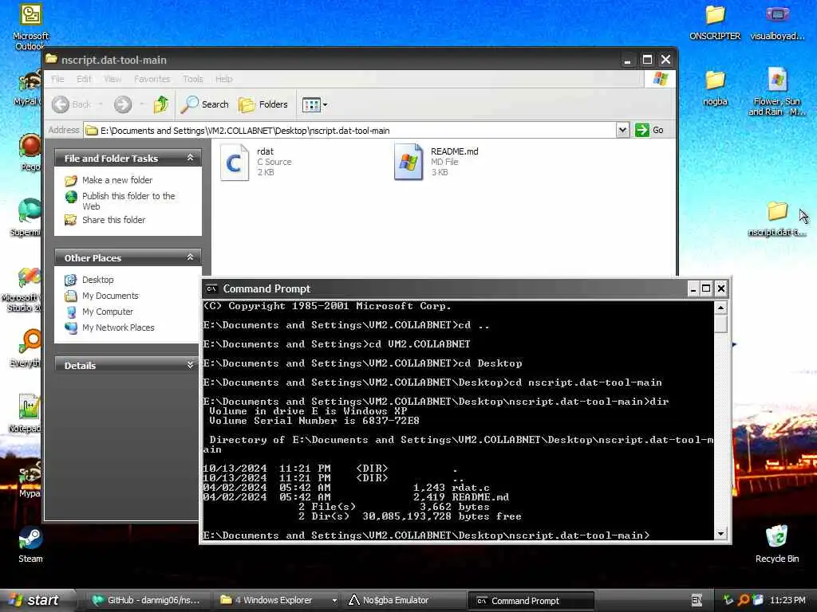Click the Safely Remove Hardware tray icon
This screenshot has width=817, height=612.
(x=728, y=601)
